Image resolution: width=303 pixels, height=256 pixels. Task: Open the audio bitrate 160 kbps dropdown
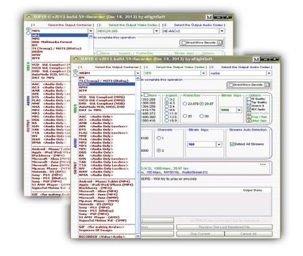click(219, 144)
